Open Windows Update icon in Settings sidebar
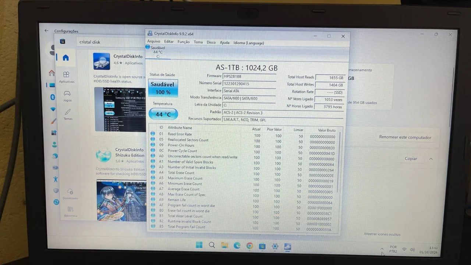The image size is (471, 265). 56,202
